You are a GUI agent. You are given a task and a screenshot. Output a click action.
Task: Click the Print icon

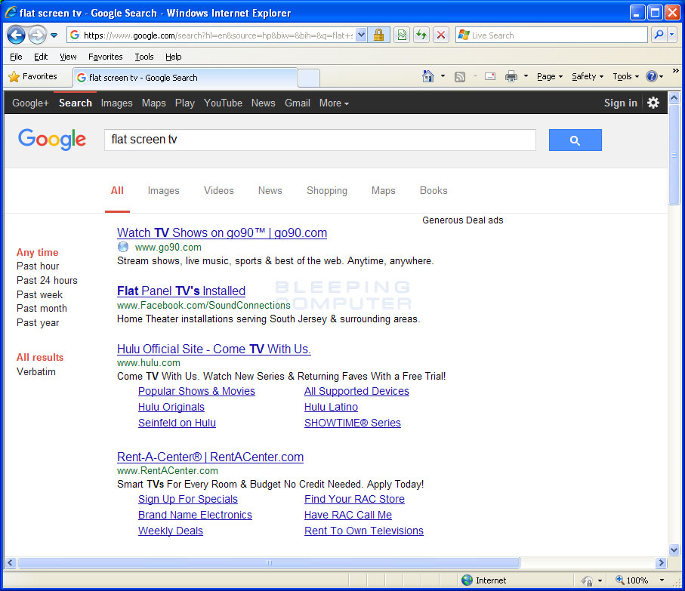(511, 76)
